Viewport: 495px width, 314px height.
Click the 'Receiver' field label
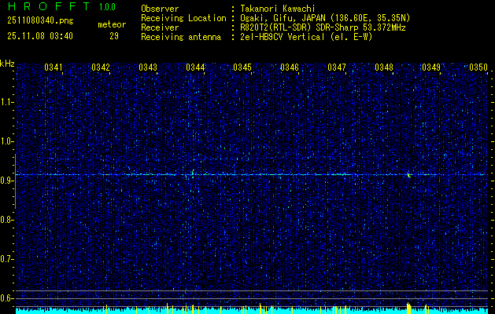pyautogui.click(x=160, y=27)
